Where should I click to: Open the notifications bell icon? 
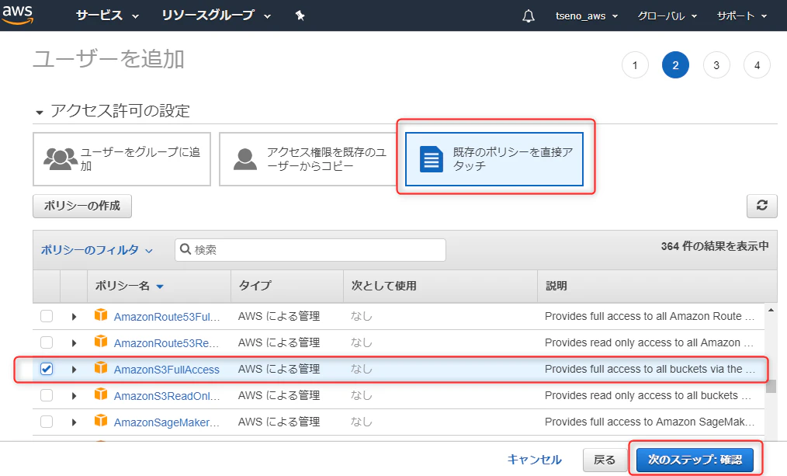pyautogui.click(x=528, y=16)
